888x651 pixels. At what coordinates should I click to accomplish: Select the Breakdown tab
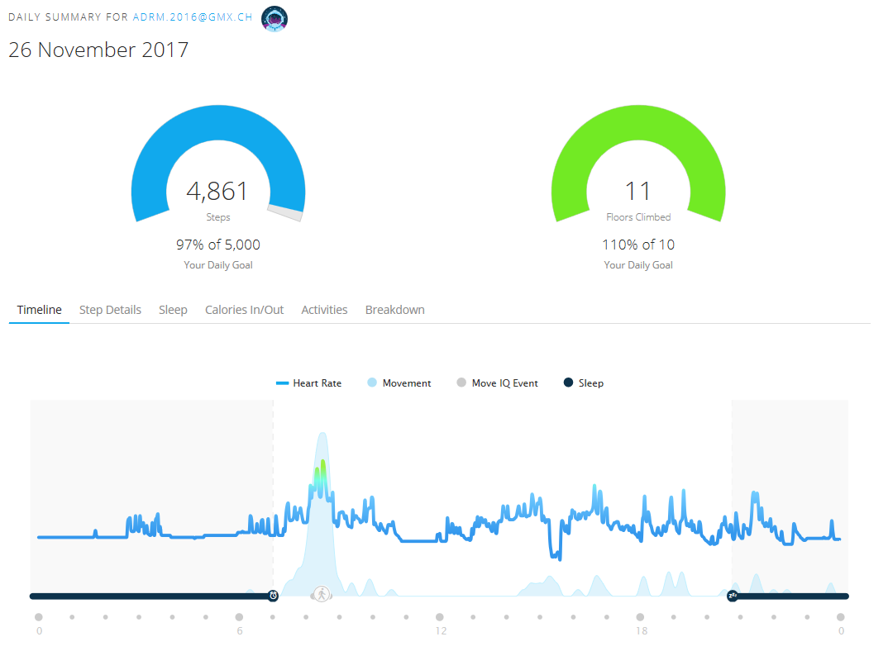pyautogui.click(x=394, y=310)
